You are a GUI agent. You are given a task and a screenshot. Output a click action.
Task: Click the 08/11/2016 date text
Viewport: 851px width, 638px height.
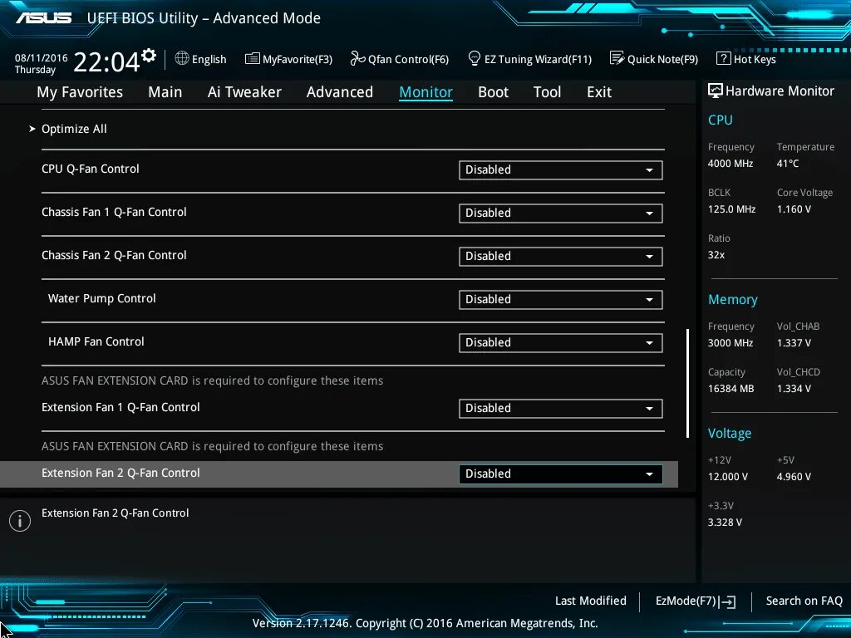tap(42, 58)
